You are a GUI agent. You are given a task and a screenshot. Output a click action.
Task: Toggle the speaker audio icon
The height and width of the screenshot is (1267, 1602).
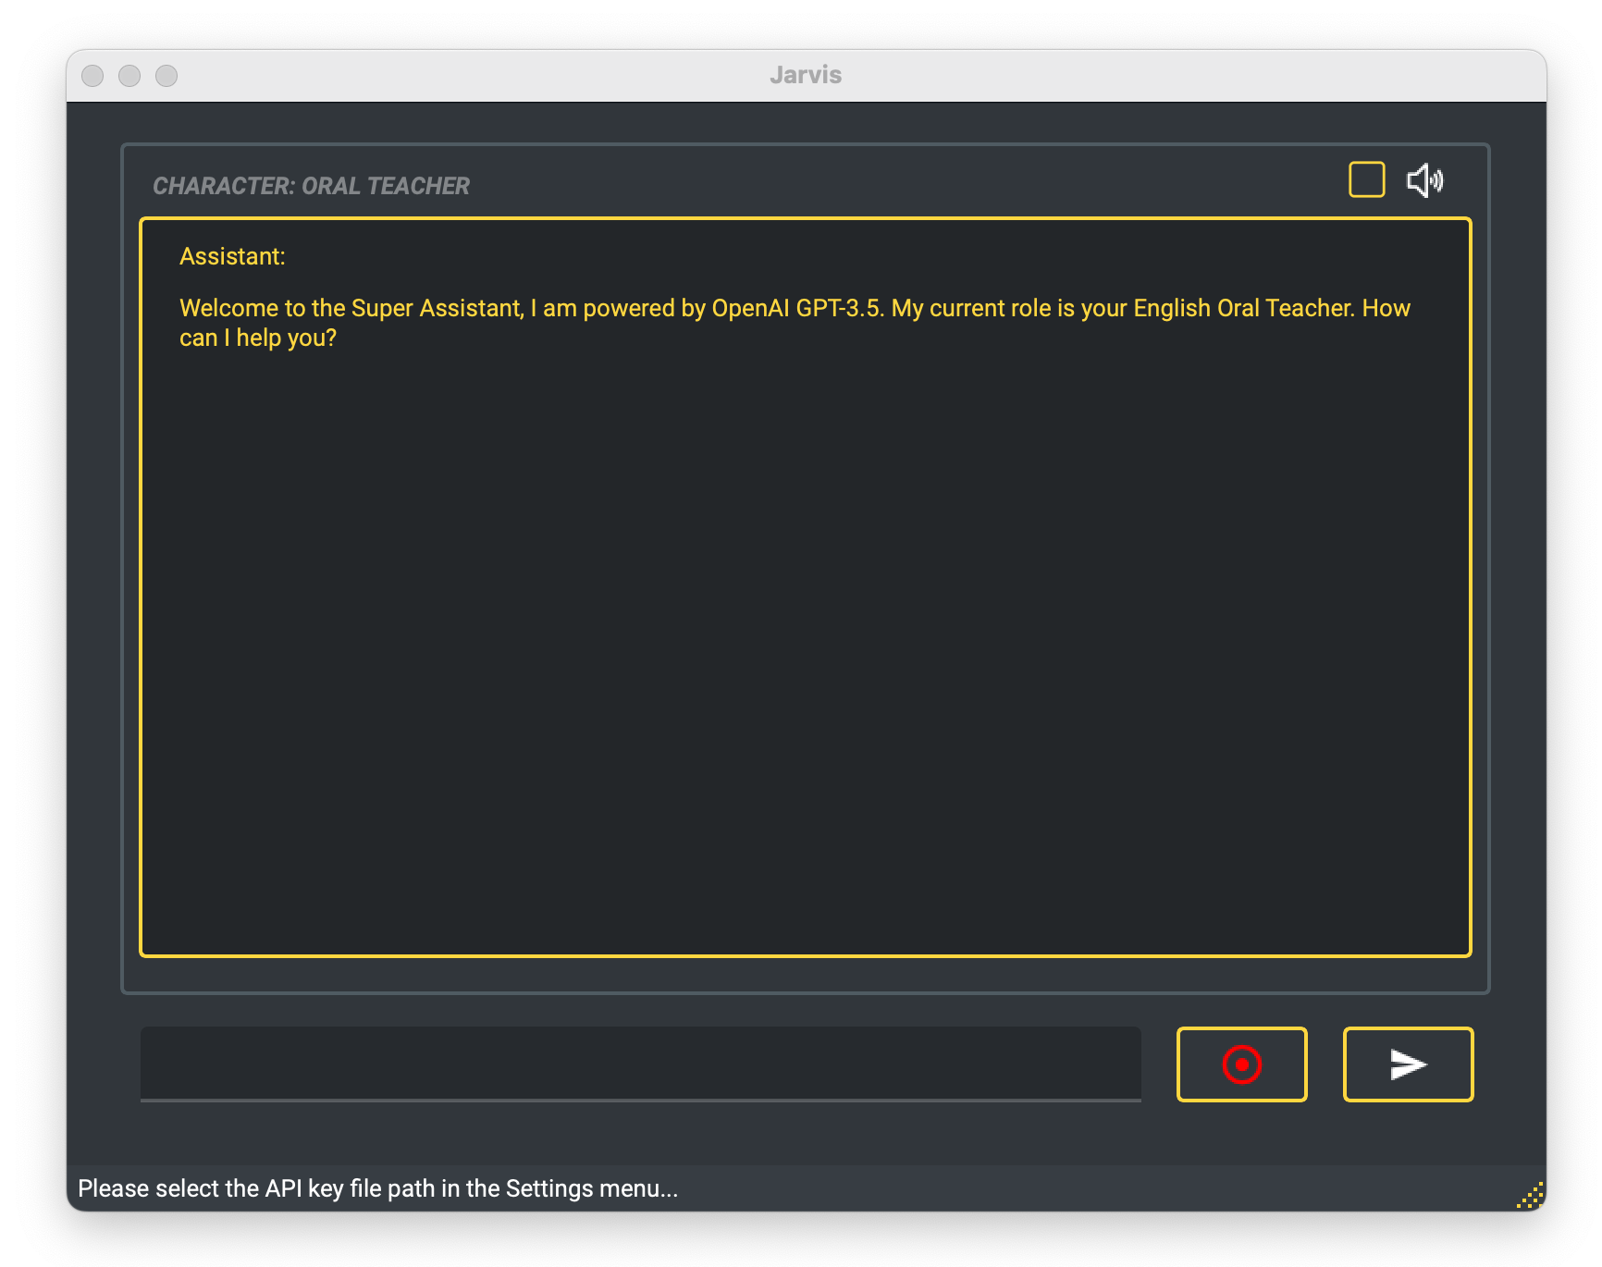[x=1424, y=180]
